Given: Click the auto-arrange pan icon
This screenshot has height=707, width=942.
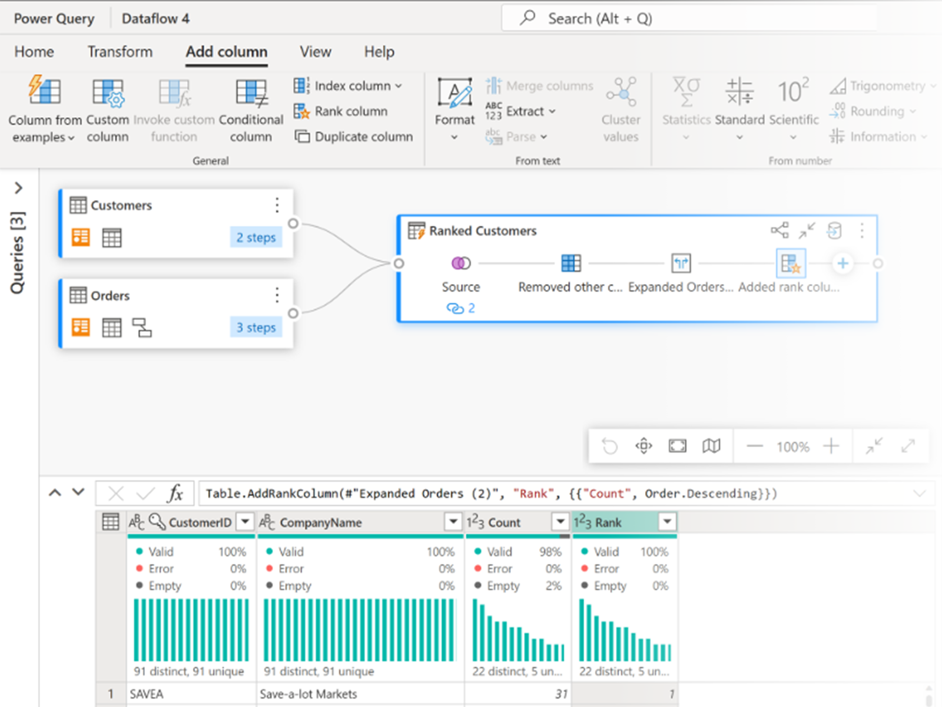Looking at the screenshot, I should click(x=644, y=446).
